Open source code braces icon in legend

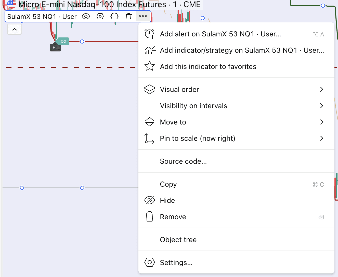click(x=114, y=17)
